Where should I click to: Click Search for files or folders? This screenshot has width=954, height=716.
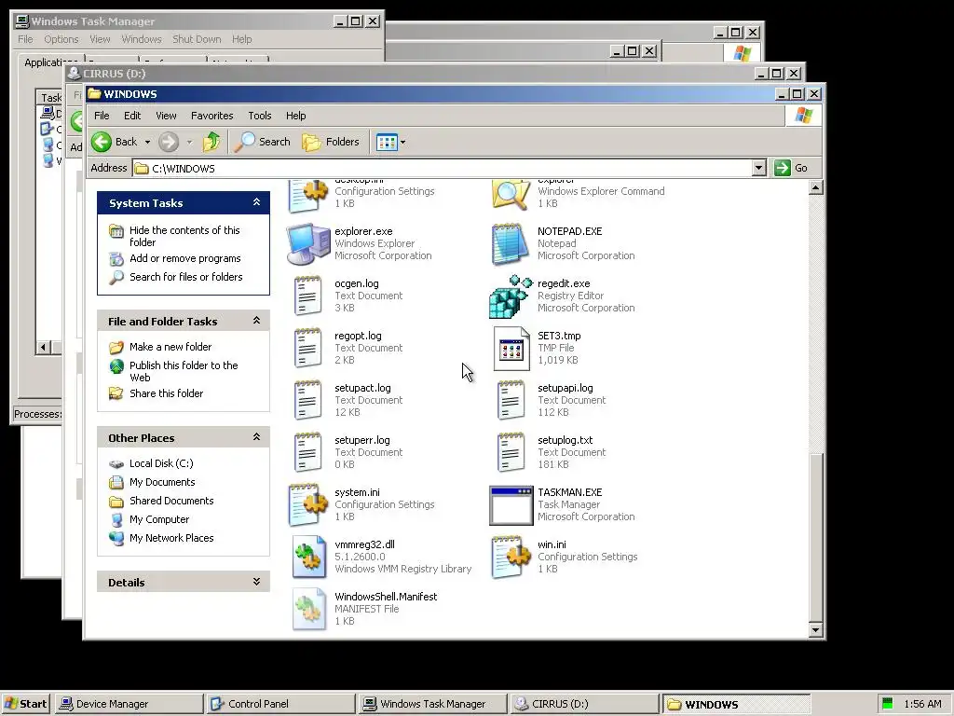(175, 277)
